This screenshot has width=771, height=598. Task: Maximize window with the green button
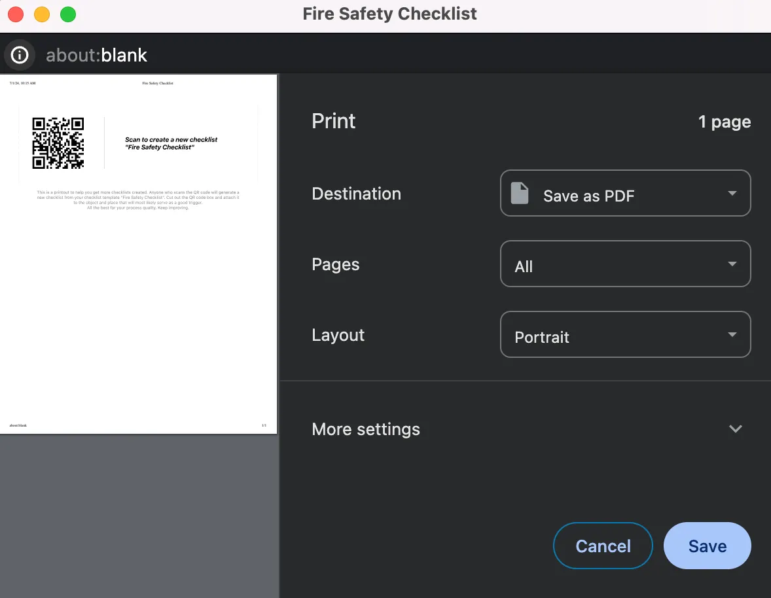pos(68,14)
